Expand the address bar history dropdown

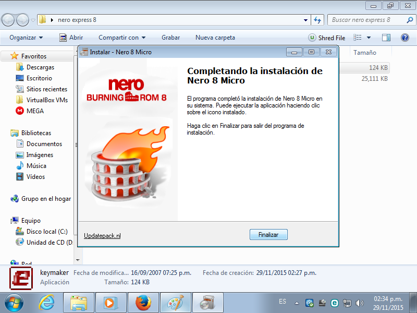[305, 20]
